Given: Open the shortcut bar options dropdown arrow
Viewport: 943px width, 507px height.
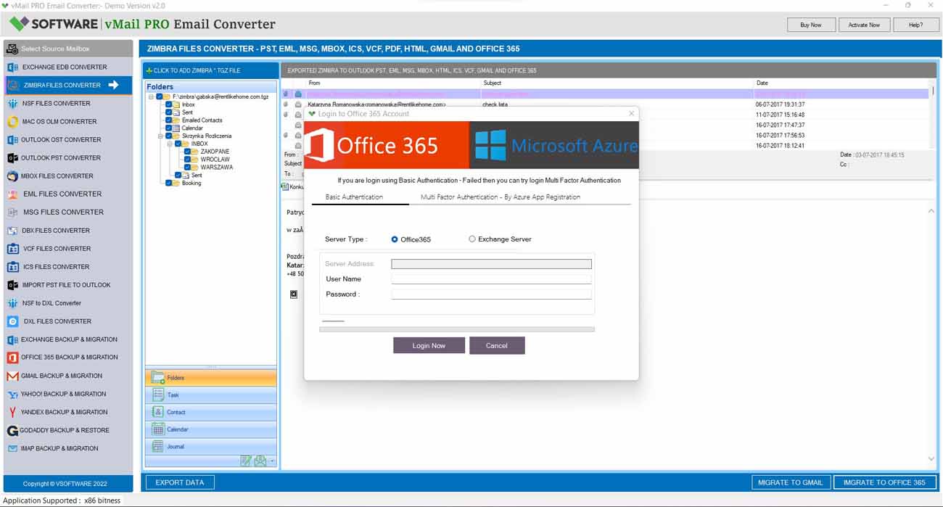Looking at the screenshot, I should point(272,461).
